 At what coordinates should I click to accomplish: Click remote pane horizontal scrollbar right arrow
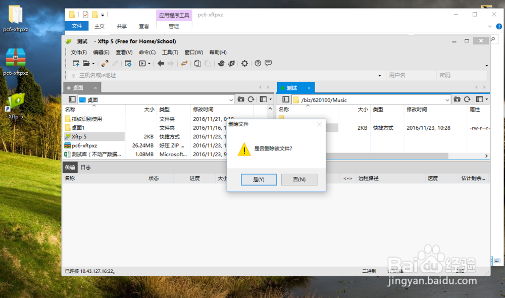coord(486,156)
